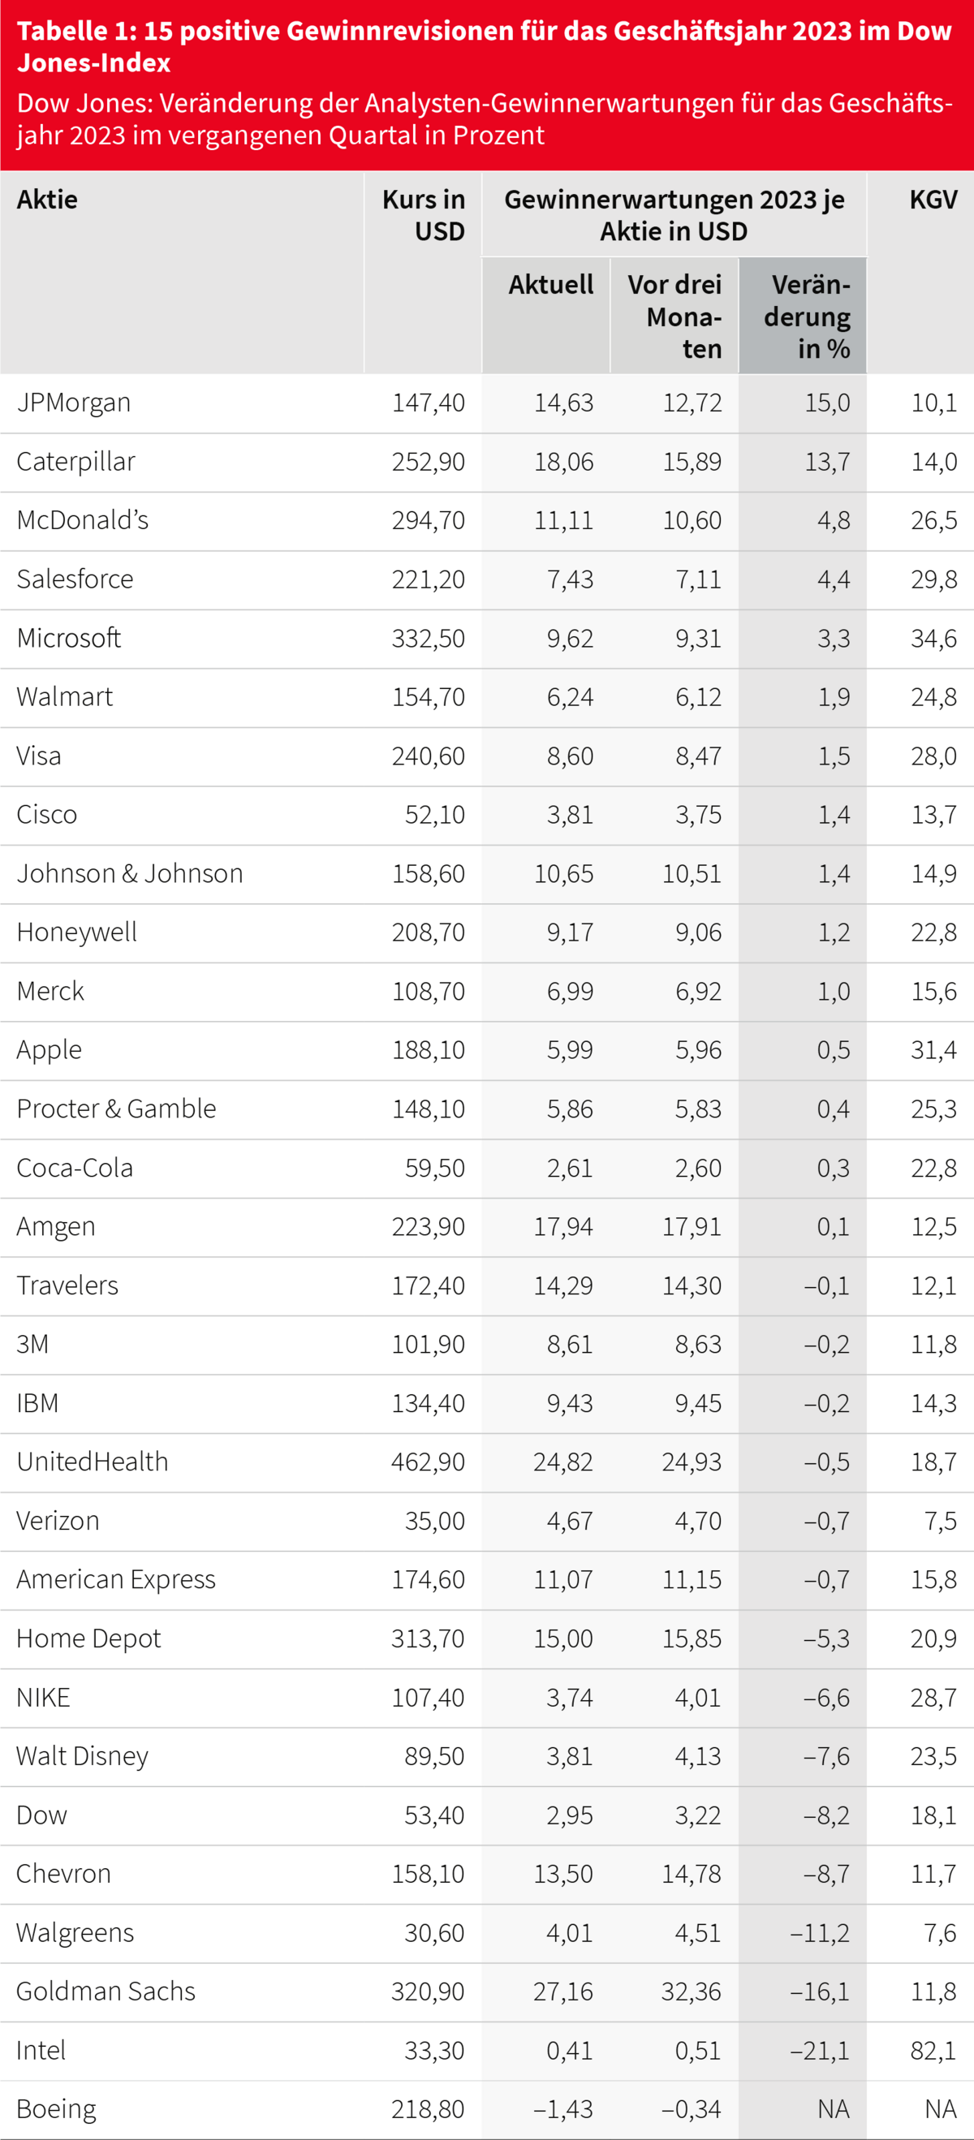Click the Veränderung in % header
The width and height of the screenshot is (974, 2140).
807,316
